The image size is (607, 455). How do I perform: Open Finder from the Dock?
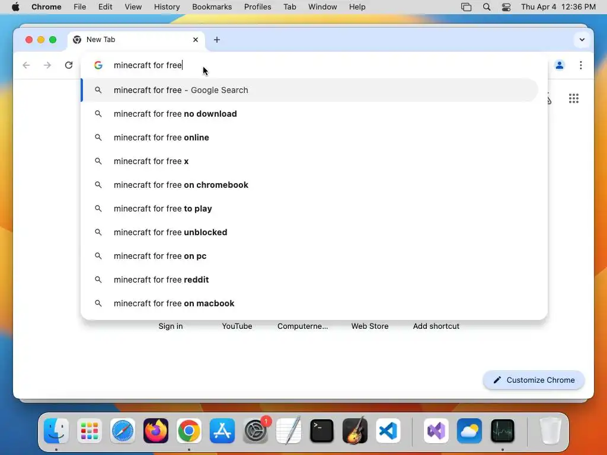[56, 431]
